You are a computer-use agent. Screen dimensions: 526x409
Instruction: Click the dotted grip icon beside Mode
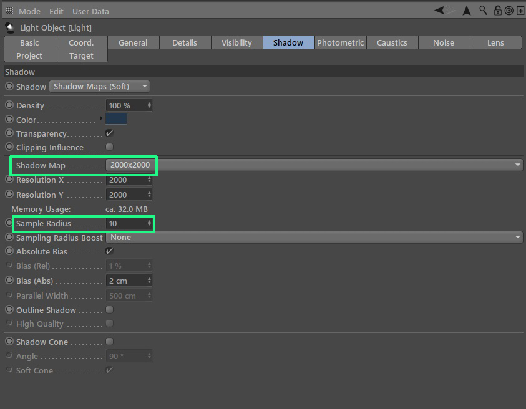tap(9, 11)
